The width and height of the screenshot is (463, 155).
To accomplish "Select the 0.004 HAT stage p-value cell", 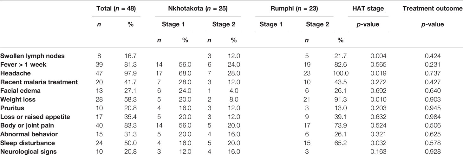I will [x=380, y=56].
